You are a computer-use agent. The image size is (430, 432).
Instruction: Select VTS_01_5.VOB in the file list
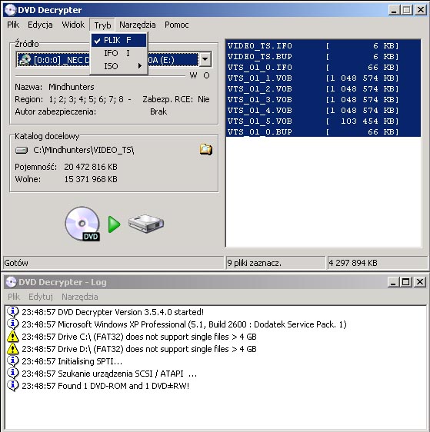coord(323,121)
